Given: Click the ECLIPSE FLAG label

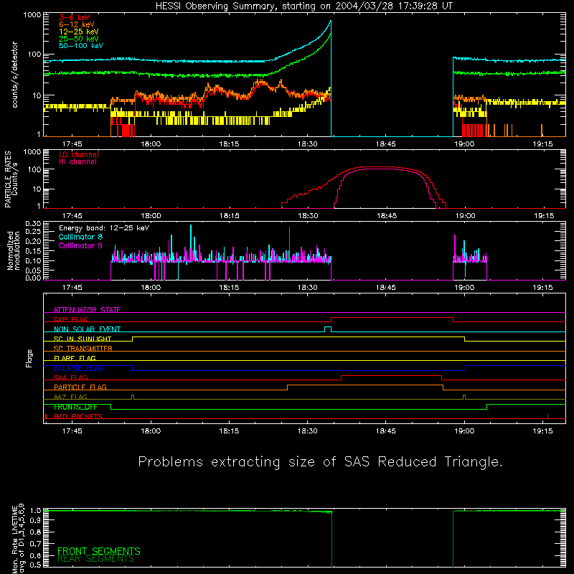Looking at the screenshot, I should [x=78, y=368].
